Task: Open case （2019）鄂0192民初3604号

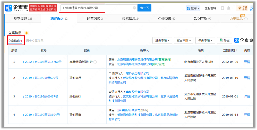Action: (41, 115)
